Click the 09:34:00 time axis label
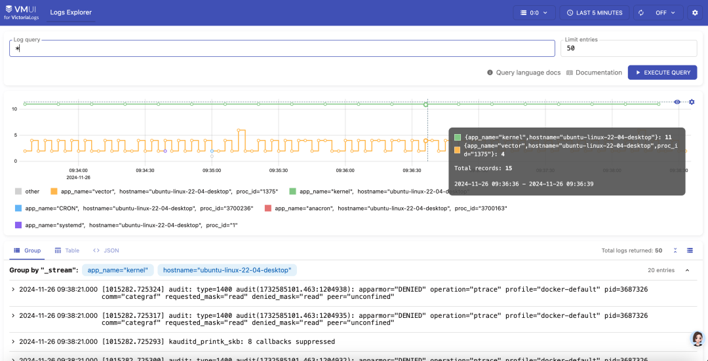The width and height of the screenshot is (708, 361). pos(78,171)
